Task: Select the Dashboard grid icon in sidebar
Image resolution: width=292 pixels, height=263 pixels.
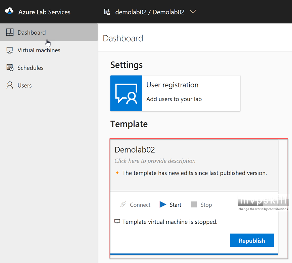Action: tap(10, 32)
